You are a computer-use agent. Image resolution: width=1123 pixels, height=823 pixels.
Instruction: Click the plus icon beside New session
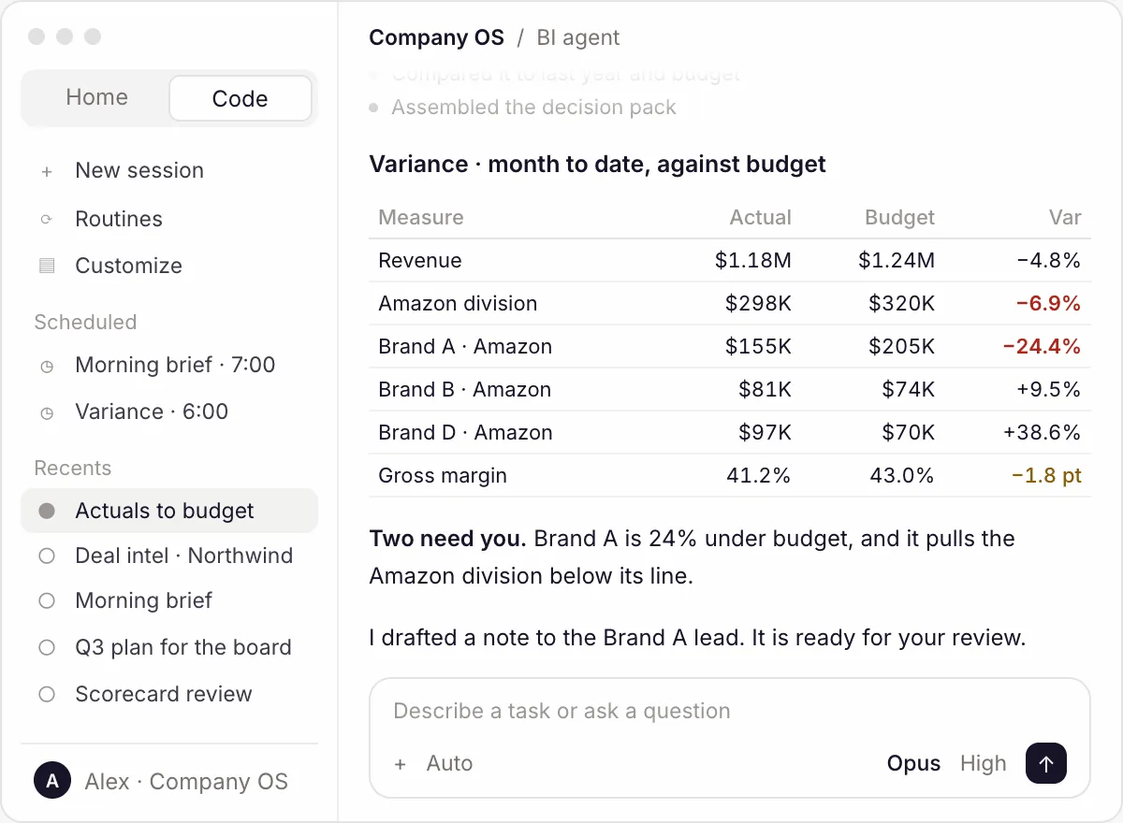pos(47,171)
